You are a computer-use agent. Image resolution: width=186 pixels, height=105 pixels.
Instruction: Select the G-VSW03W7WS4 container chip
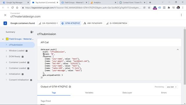(x=117, y=23)
